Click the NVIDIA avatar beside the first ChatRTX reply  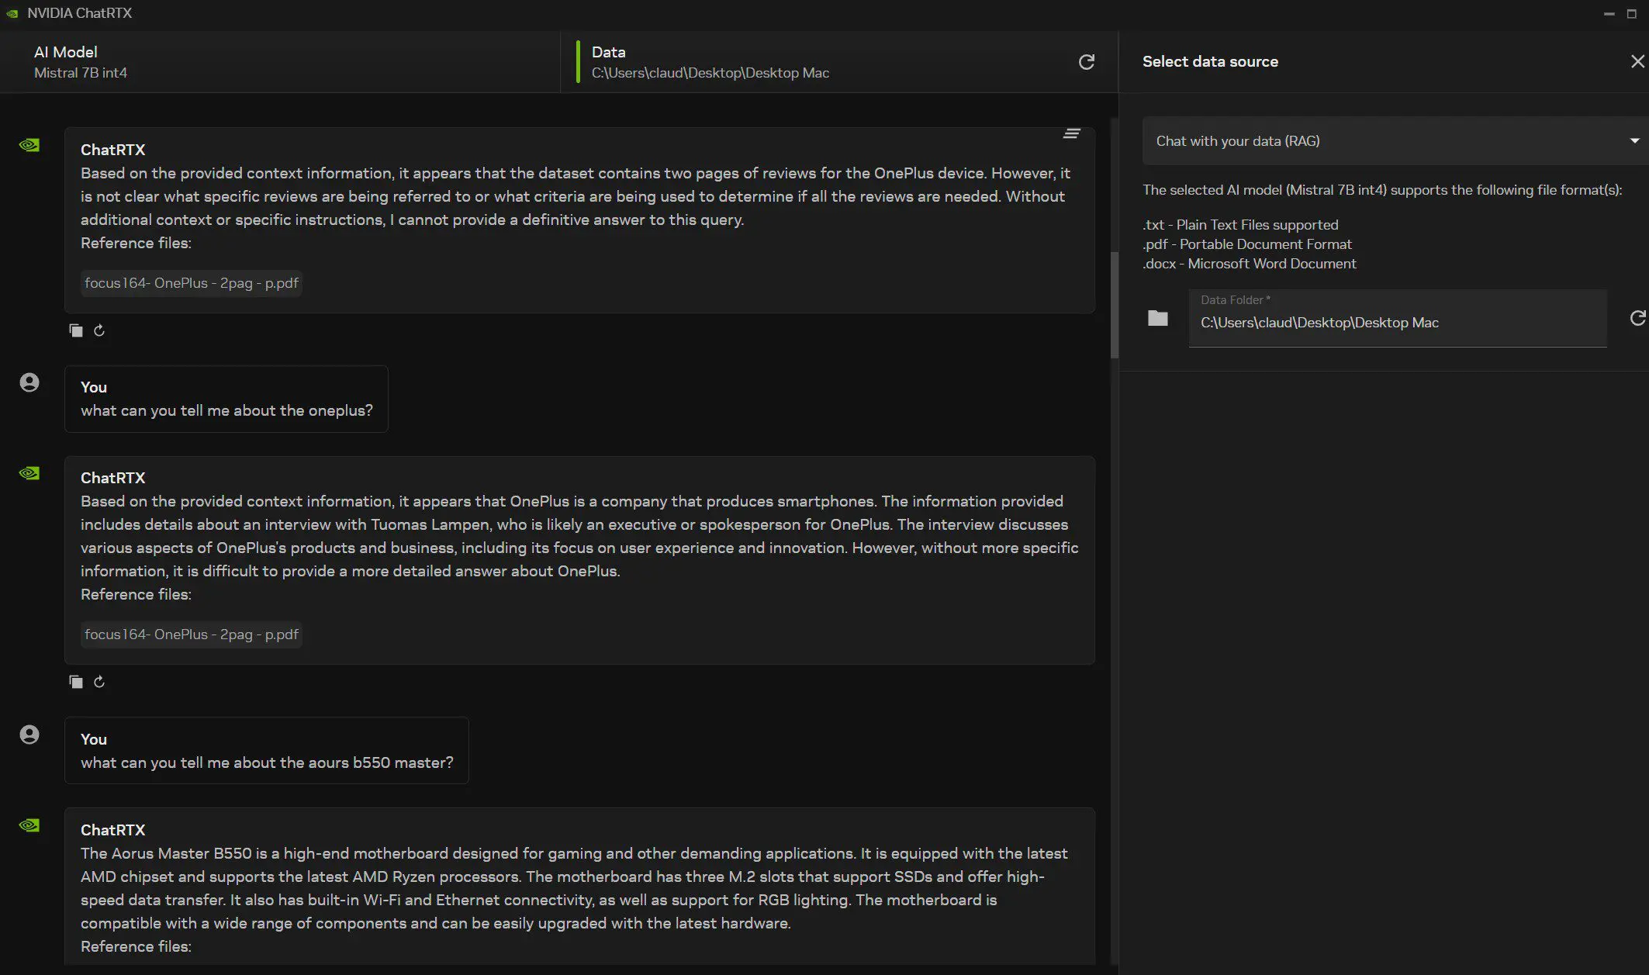pos(29,145)
